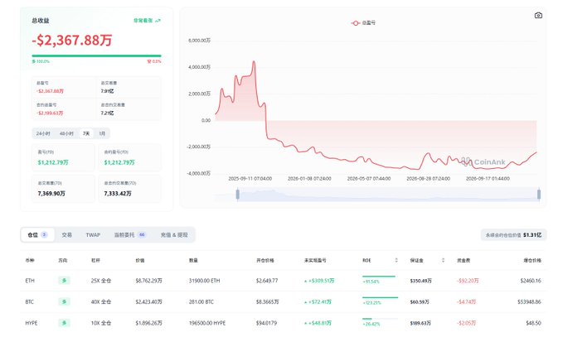Click the 281.00 BTC quantity cell
The width and height of the screenshot is (563, 342).
[x=201, y=302]
